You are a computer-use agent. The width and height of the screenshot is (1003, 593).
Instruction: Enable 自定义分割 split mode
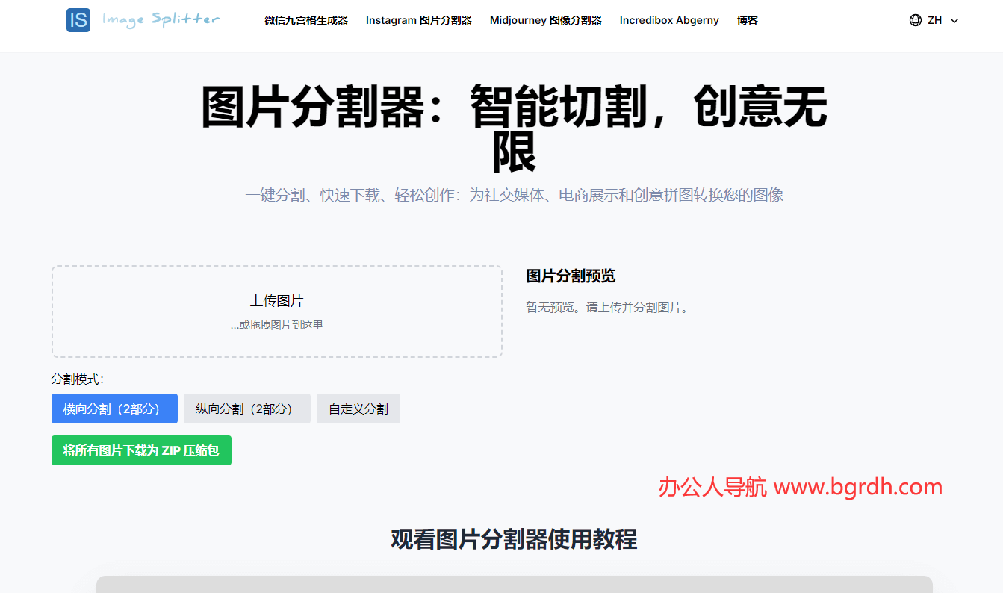[x=358, y=409]
